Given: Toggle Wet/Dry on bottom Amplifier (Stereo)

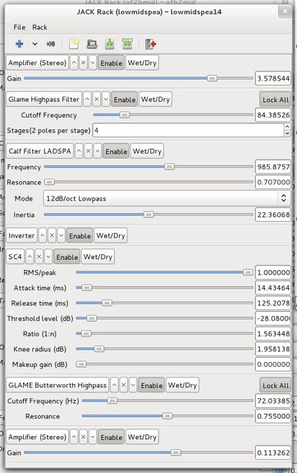Looking at the screenshot, I should 142,437.
